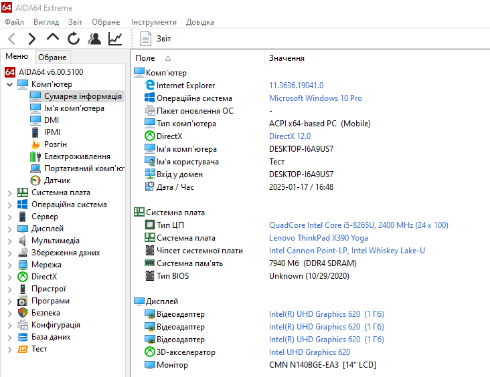Expand the Збереження даних tree node

pos(9,253)
